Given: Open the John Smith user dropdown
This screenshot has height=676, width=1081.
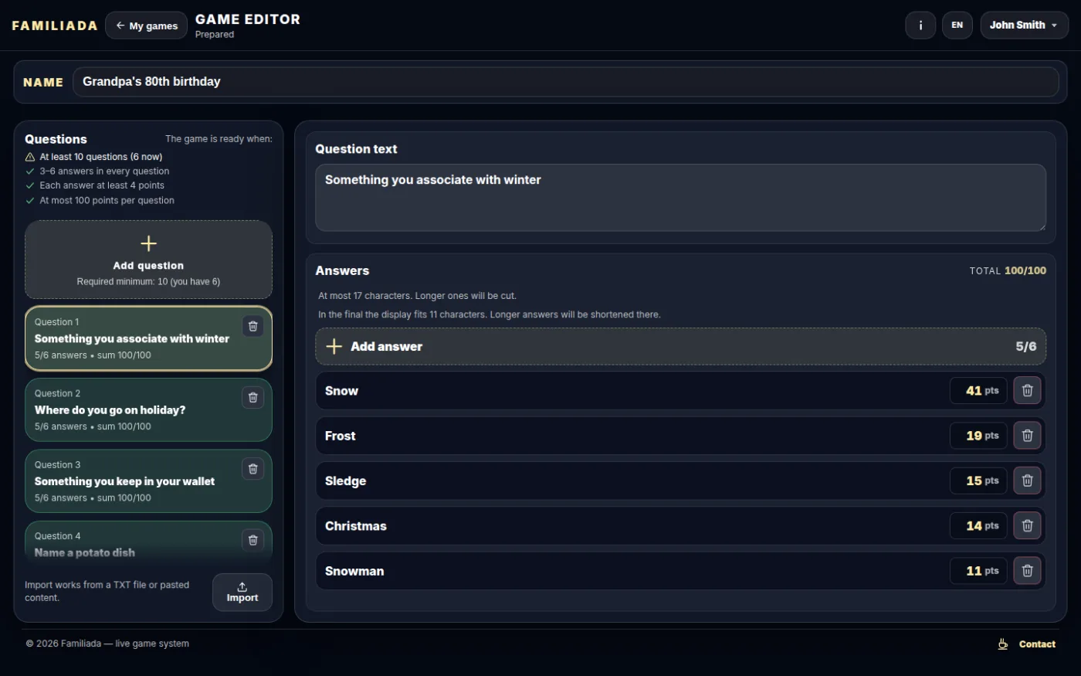Looking at the screenshot, I should pyautogui.click(x=1024, y=25).
